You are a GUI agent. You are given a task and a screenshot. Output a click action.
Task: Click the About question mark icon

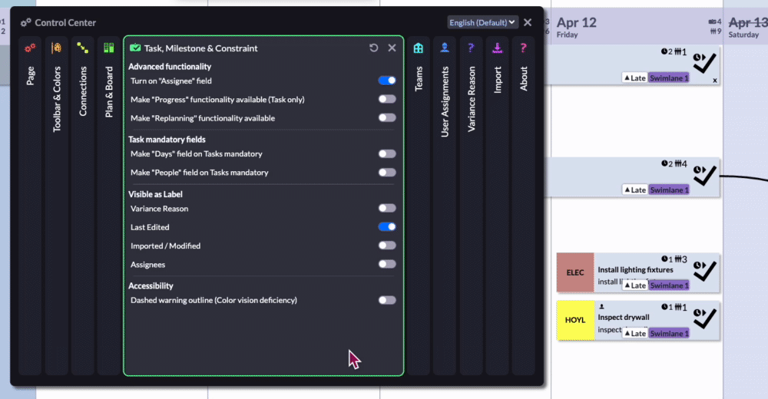[x=524, y=48]
